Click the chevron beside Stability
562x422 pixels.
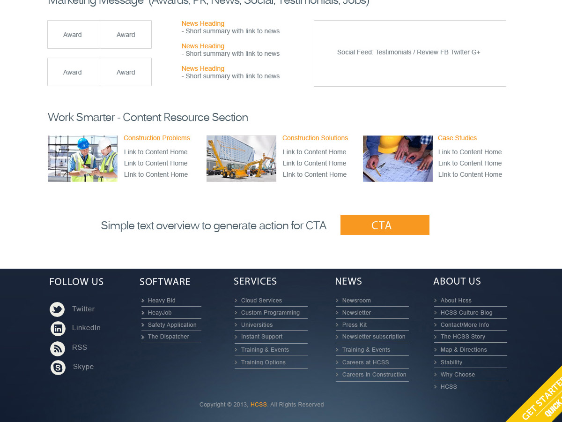436,362
